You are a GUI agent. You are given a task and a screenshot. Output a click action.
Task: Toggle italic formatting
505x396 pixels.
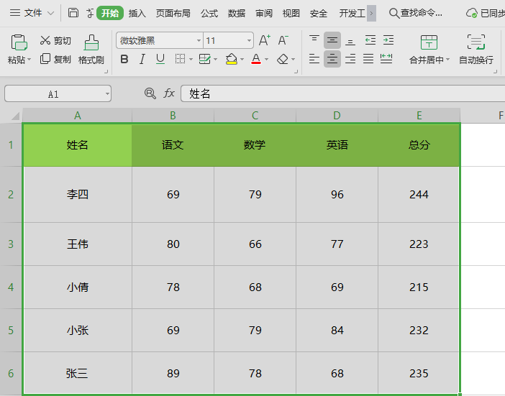(142, 59)
